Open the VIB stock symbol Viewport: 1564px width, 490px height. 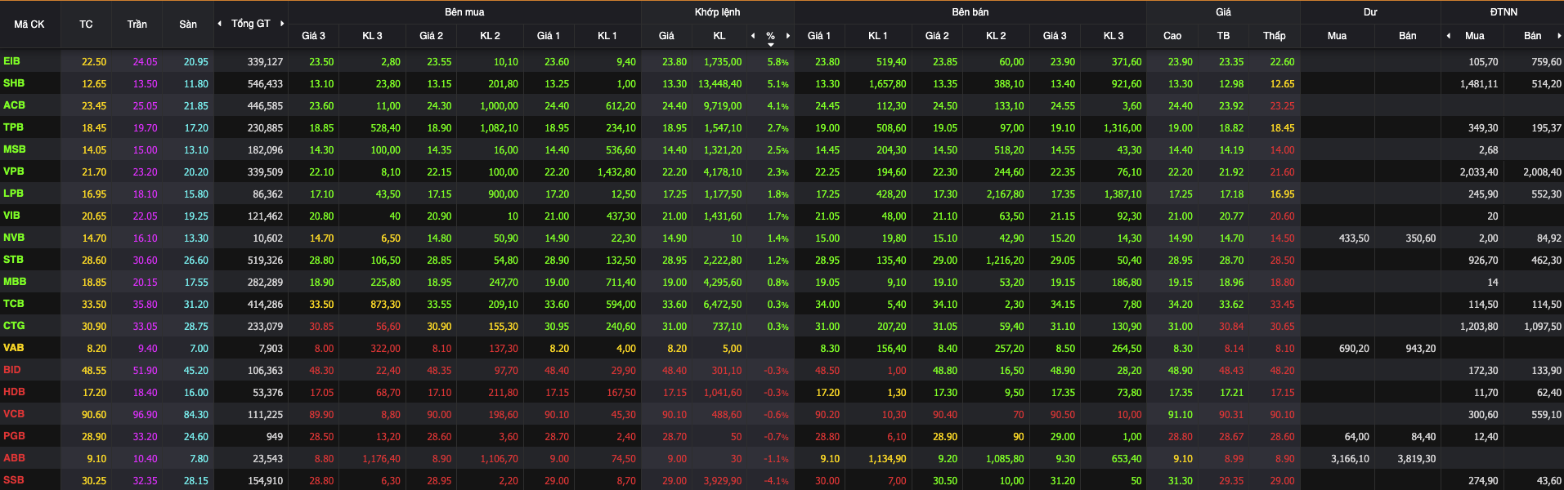(x=11, y=216)
